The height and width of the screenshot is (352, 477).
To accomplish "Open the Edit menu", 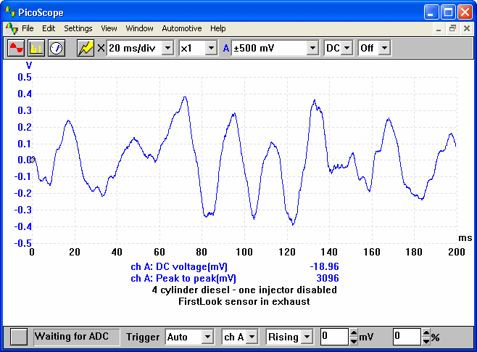I will pos(49,28).
